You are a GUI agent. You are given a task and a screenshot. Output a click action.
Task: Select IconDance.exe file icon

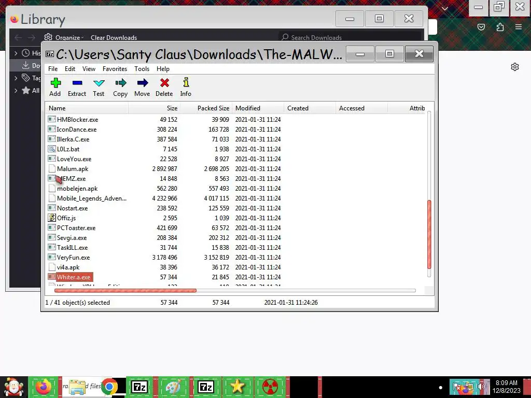click(52, 129)
